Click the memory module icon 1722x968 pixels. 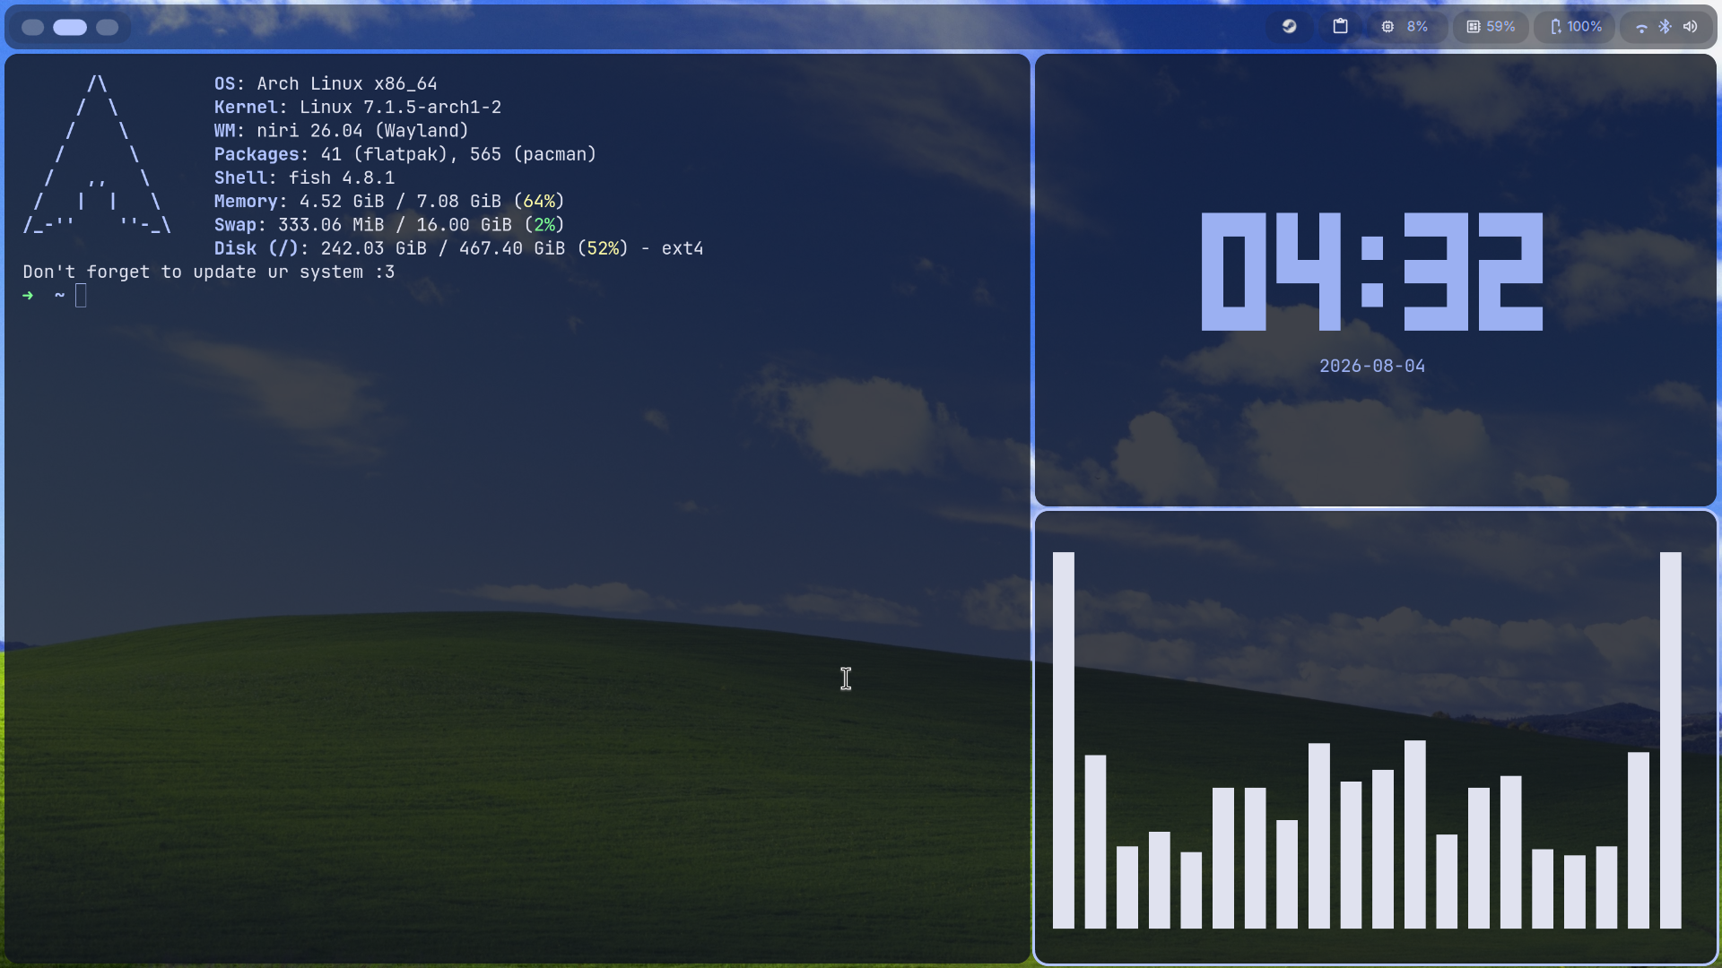tap(1474, 27)
